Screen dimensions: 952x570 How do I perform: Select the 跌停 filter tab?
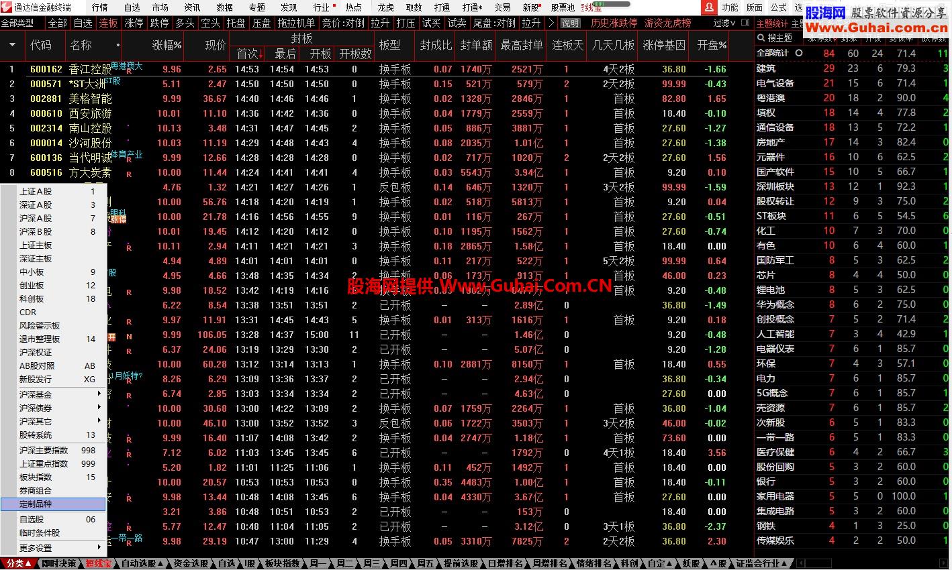(x=159, y=23)
